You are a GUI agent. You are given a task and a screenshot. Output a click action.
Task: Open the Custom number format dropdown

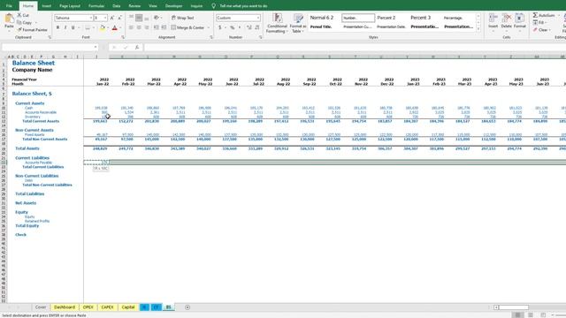pyautogui.click(x=258, y=18)
